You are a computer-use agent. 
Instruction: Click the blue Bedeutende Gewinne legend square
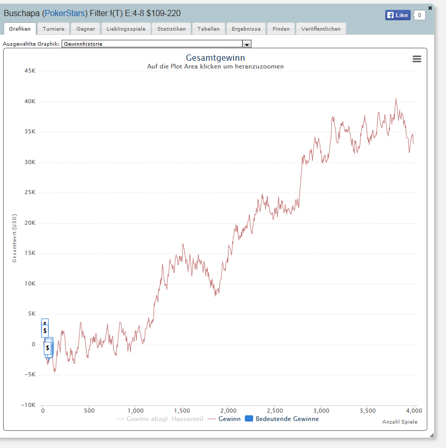point(249,418)
